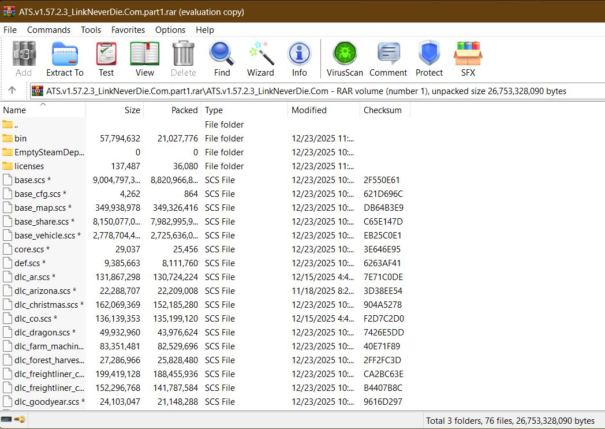Open the Commands menu
The image size is (605, 429).
pos(48,30)
